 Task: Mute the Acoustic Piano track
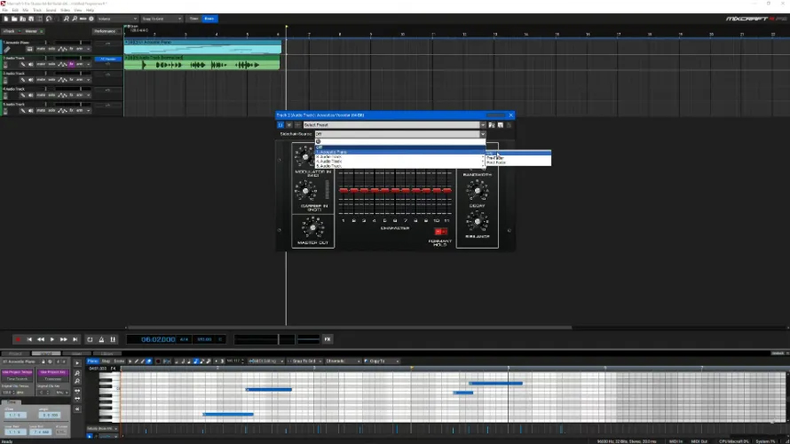(41, 49)
